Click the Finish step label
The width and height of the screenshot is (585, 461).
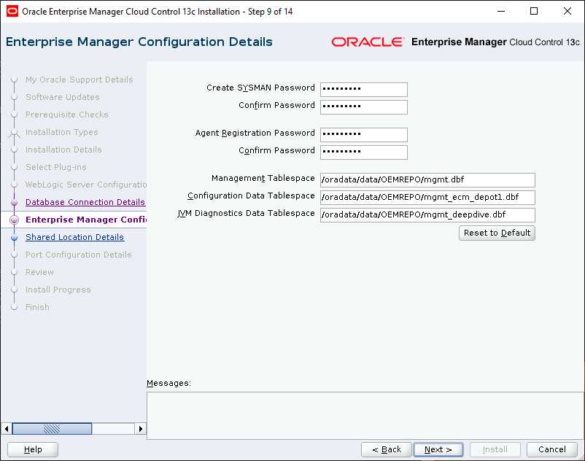(37, 307)
